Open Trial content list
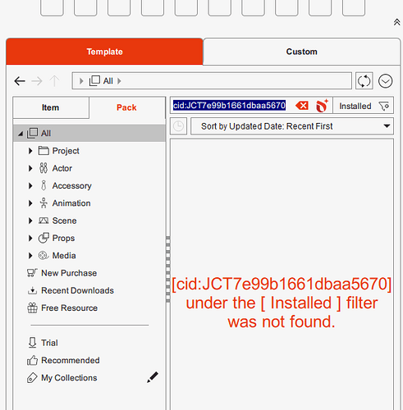Viewport: 403px width, 410px height. tap(49, 343)
